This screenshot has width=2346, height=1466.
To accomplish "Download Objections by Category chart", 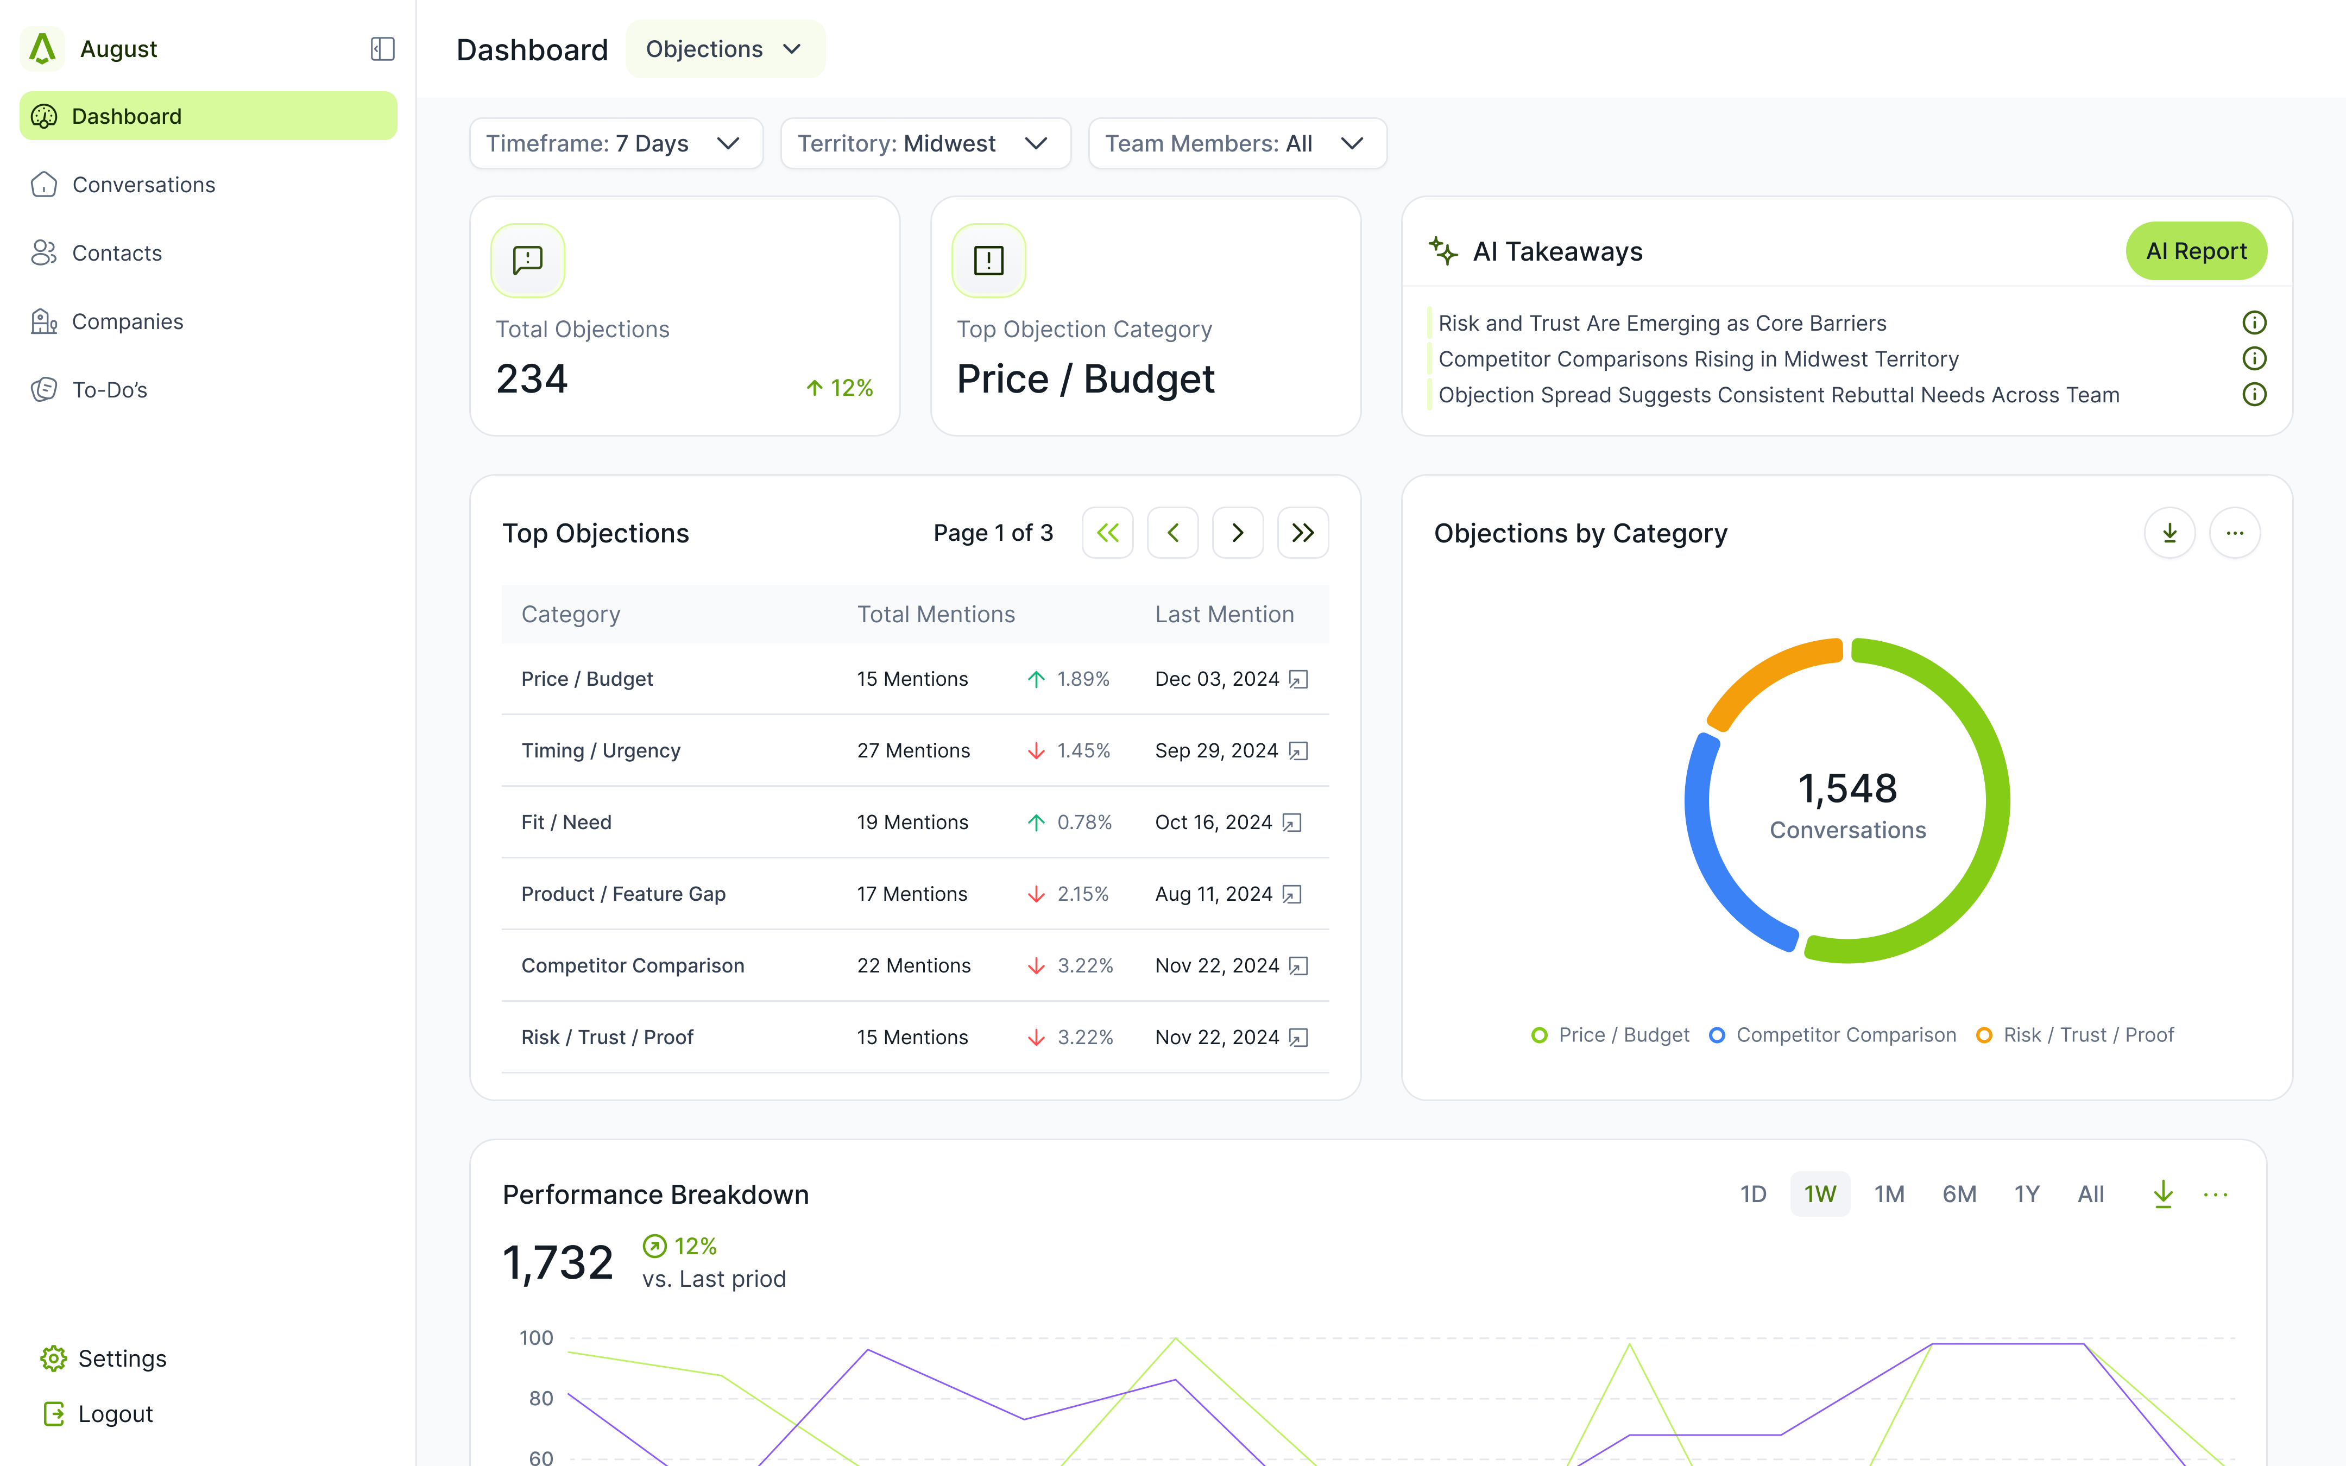I will [2170, 533].
